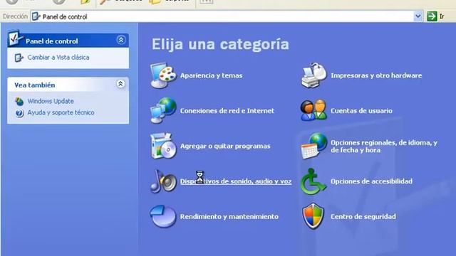Click inside the Dirección address field

(x=227, y=16)
